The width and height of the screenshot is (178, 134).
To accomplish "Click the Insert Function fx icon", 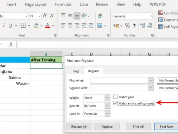I will (x=11, y=44).
